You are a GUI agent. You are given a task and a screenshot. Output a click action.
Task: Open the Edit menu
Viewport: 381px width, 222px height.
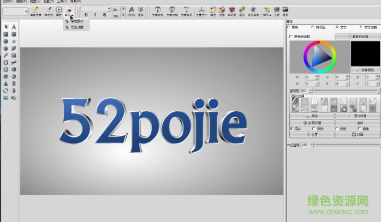(x=22, y=1)
